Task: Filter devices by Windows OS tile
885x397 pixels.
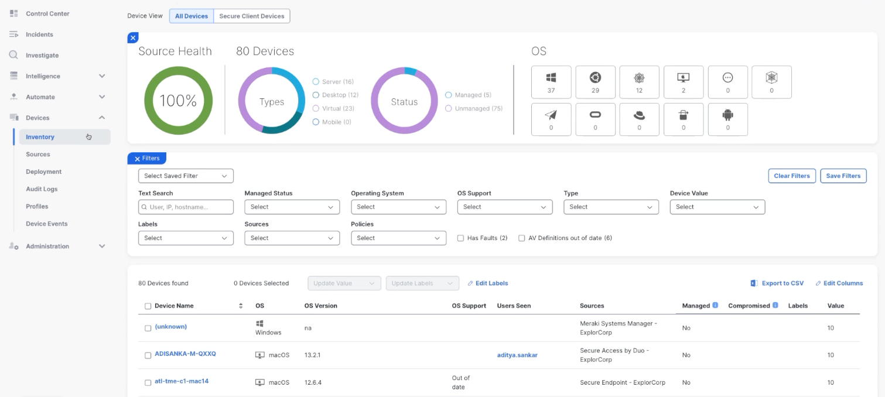Action: [551, 82]
